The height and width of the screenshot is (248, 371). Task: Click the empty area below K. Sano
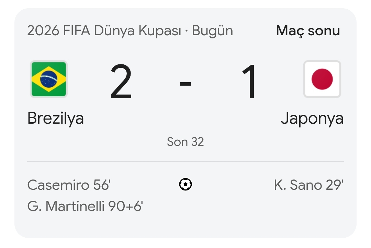(x=309, y=206)
